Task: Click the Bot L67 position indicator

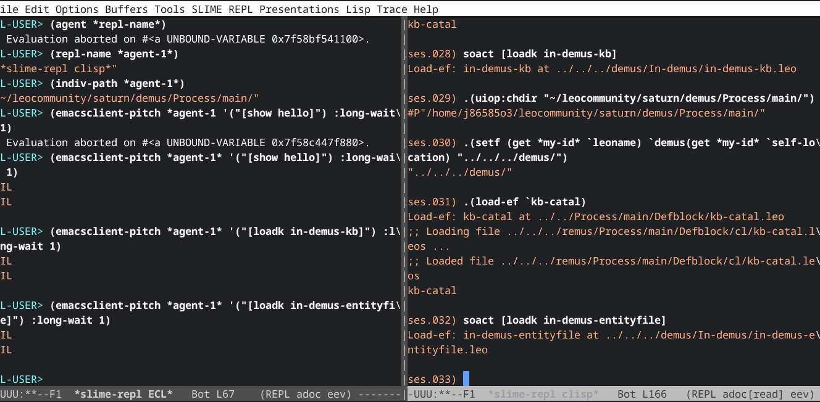Action: point(213,394)
